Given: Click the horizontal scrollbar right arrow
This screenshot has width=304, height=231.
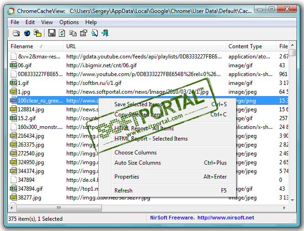Looking at the screenshot, I should tap(285, 208).
